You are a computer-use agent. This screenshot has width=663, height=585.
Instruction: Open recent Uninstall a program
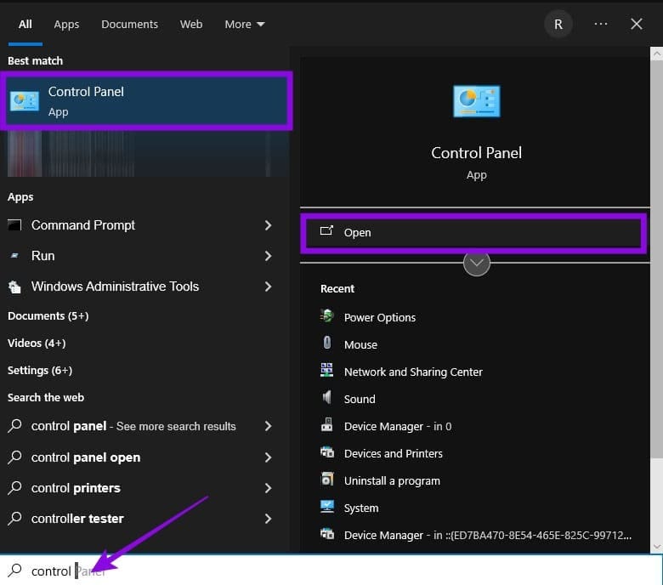[392, 481]
